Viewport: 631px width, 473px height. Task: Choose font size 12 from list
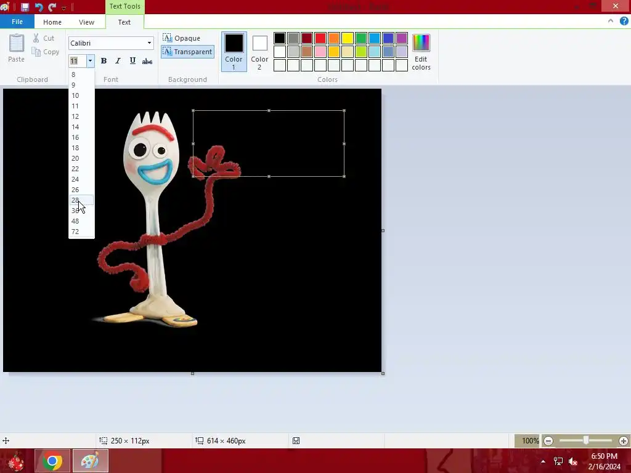[x=82, y=116]
